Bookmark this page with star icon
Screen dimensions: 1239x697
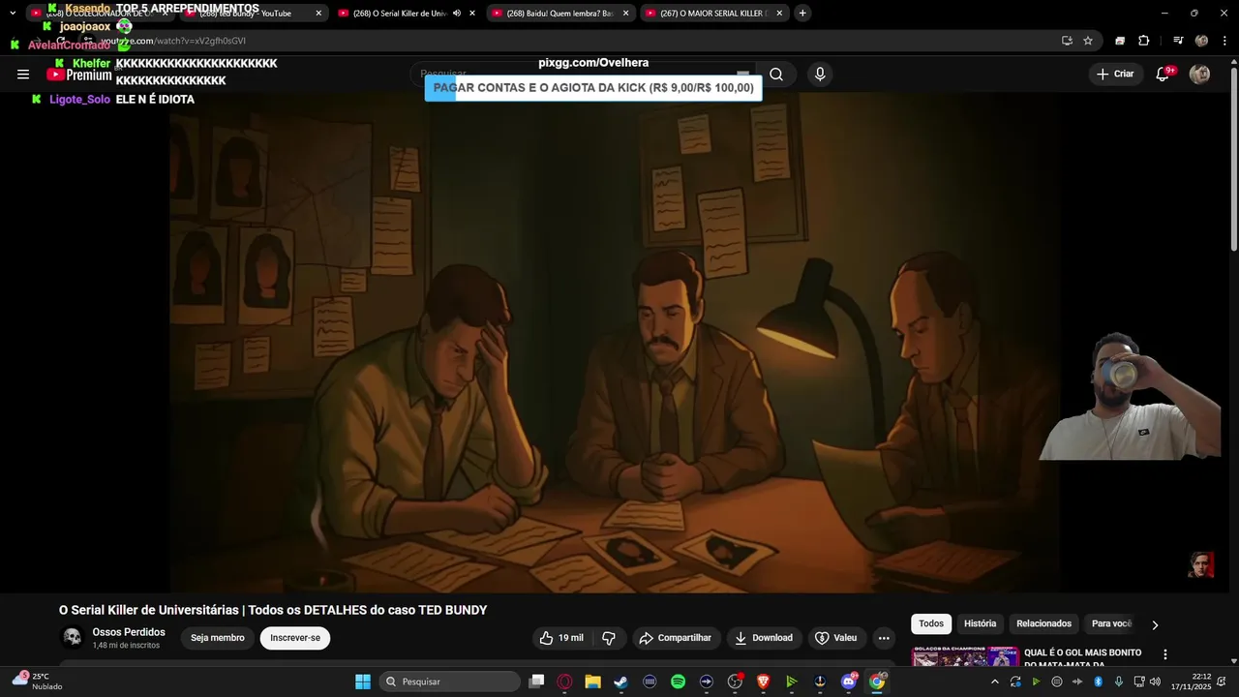point(1088,41)
